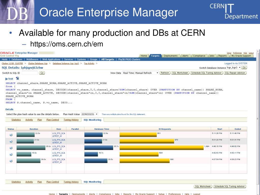Image resolution: width=260 pixels, height=195 pixels.
Task: Click Go next to database instance selector
Action: pos(244,68)
